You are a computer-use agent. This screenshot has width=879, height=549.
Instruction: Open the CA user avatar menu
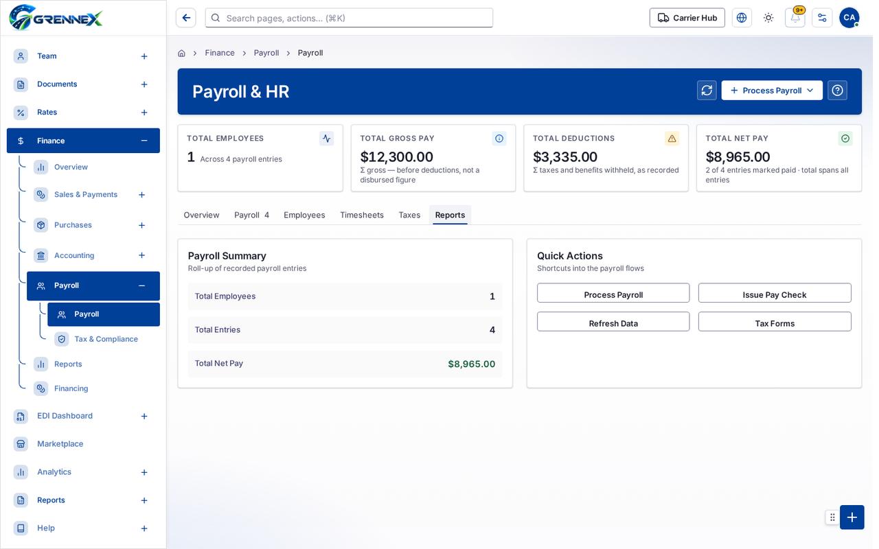pos(849,18)
